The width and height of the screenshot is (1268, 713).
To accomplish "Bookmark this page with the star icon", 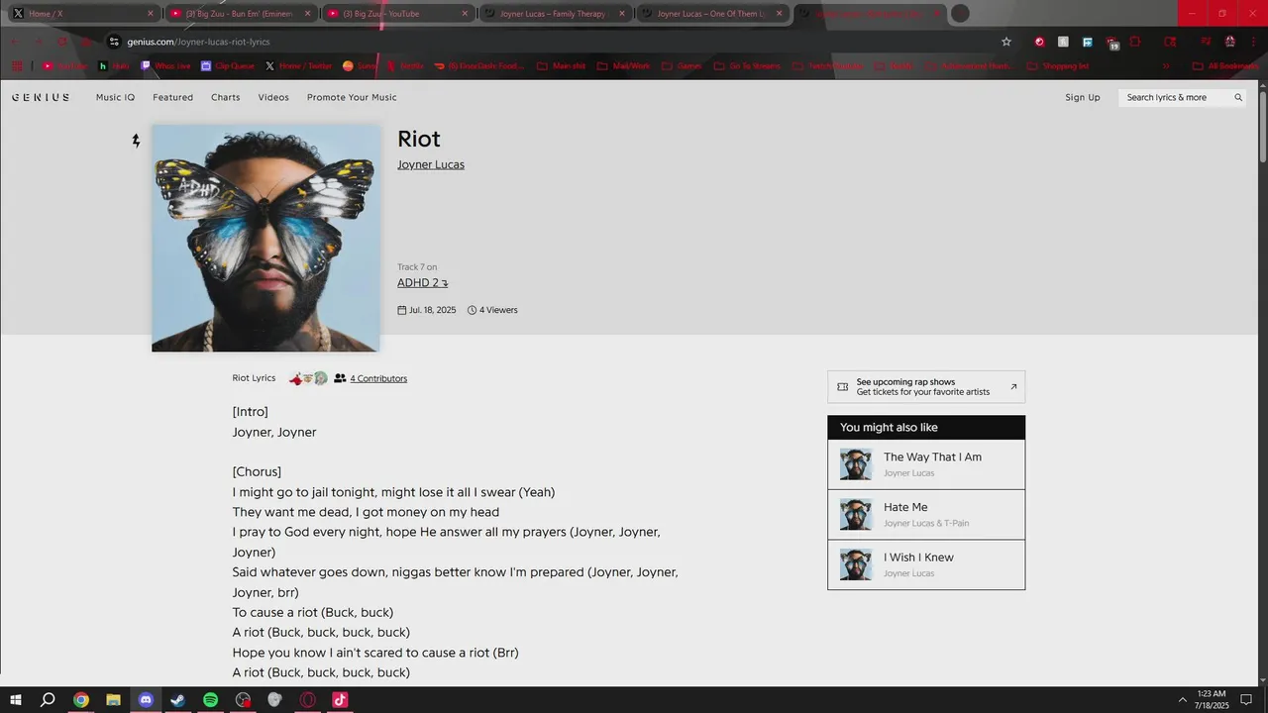I will (x=1006, y=42).
